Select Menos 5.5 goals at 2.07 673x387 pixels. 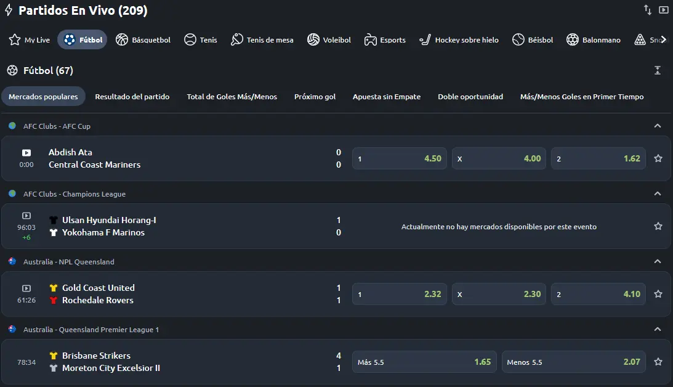click(573, 362)
